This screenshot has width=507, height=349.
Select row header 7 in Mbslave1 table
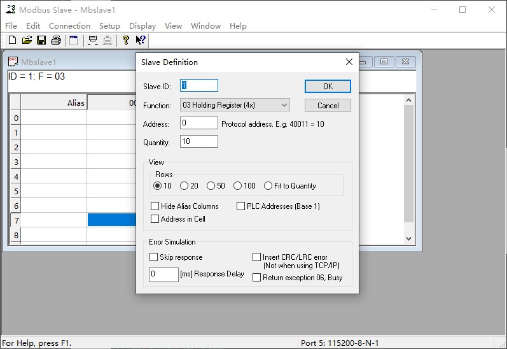click(16, 220)
